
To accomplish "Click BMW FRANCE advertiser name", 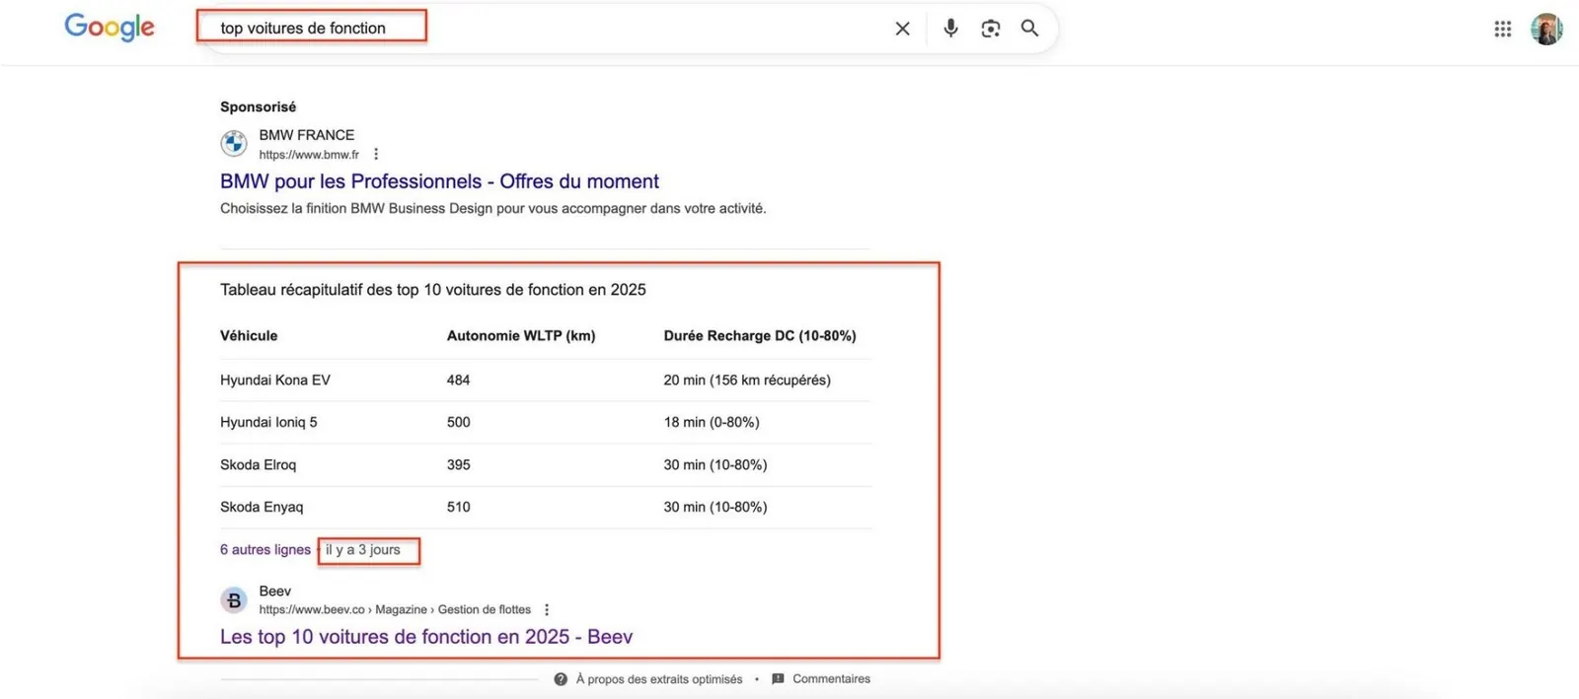I will click(x=307, y=135).
